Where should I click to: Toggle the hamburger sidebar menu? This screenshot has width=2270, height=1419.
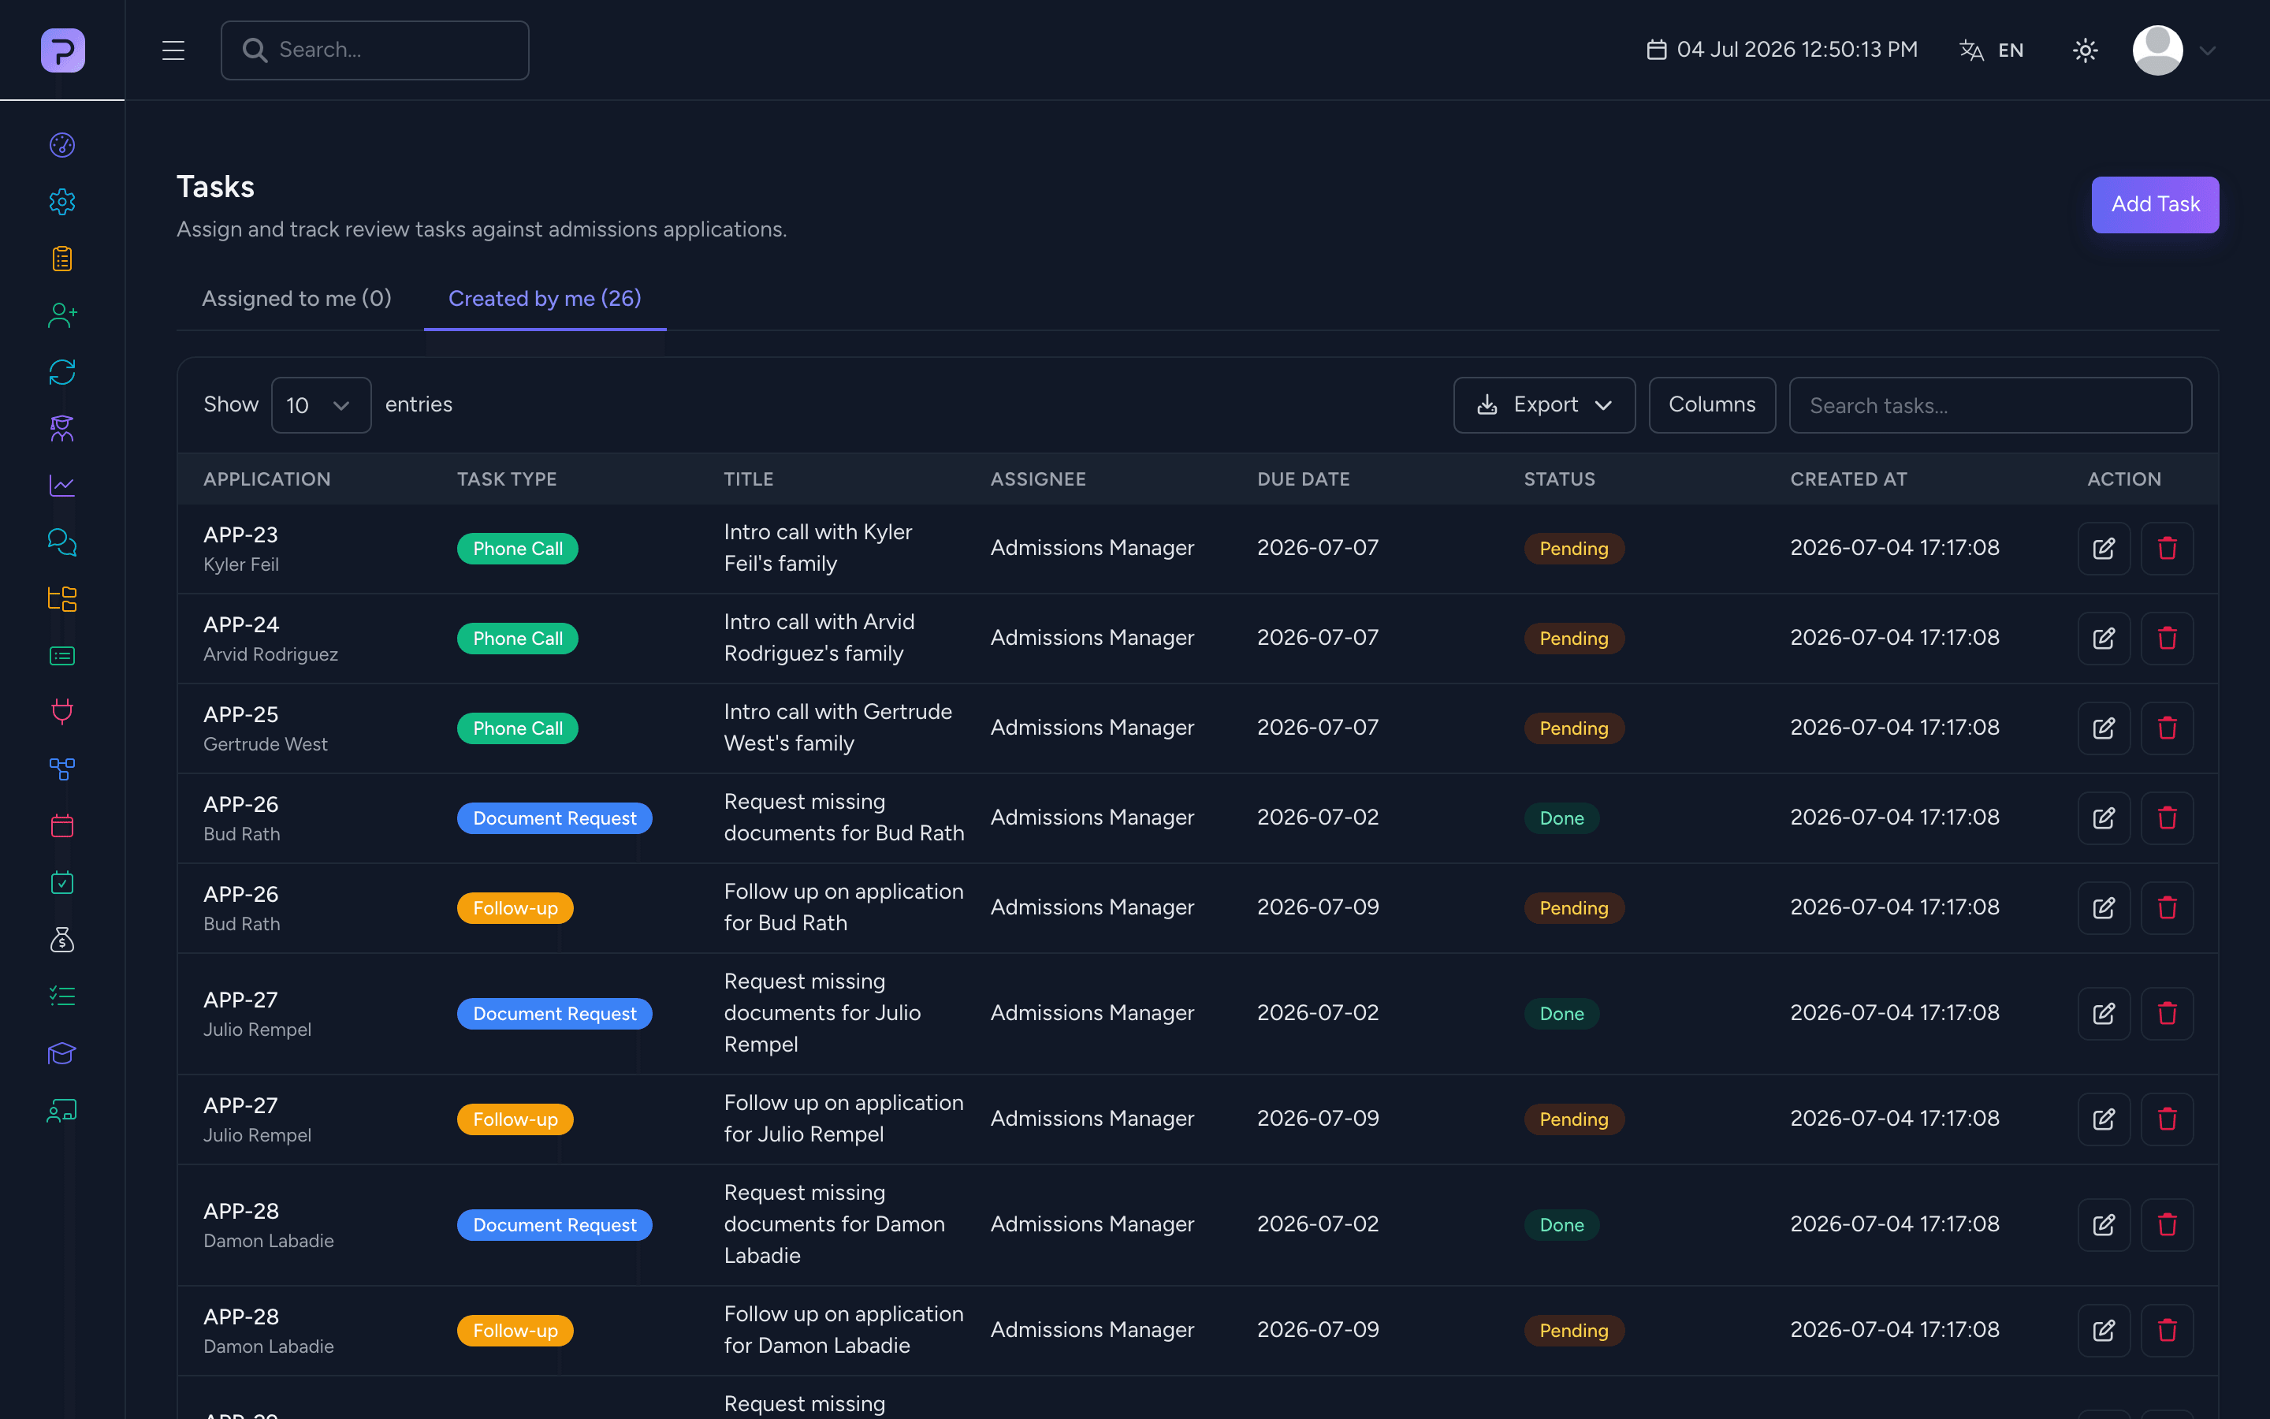point(173,50)
